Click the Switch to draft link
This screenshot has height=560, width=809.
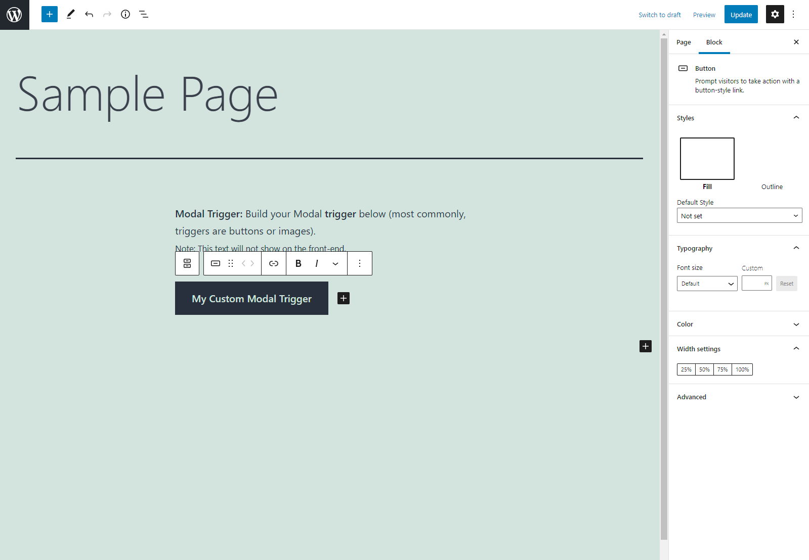(x=659, y=15)
